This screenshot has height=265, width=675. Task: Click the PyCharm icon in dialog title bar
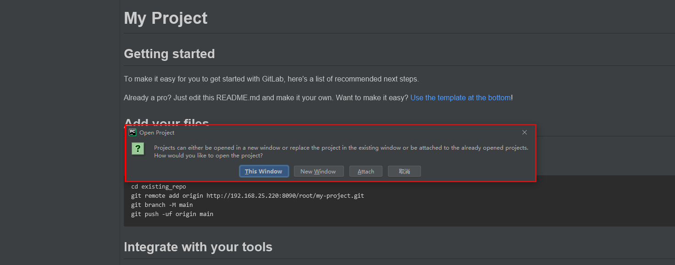tap(133, 132)
